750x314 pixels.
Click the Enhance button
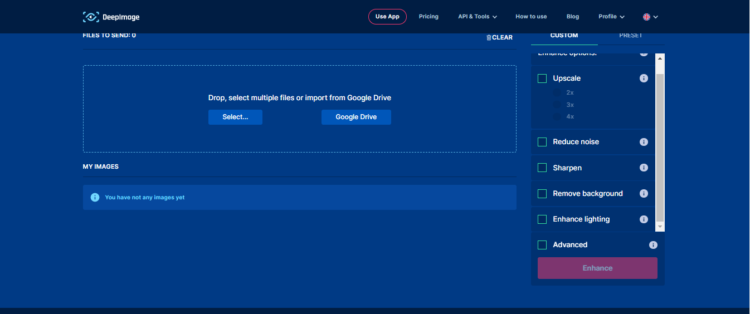[597, 268]
